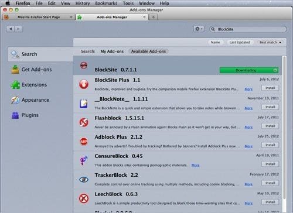
Task: Click the LeechBlock icon
Action: coord(84,198)
